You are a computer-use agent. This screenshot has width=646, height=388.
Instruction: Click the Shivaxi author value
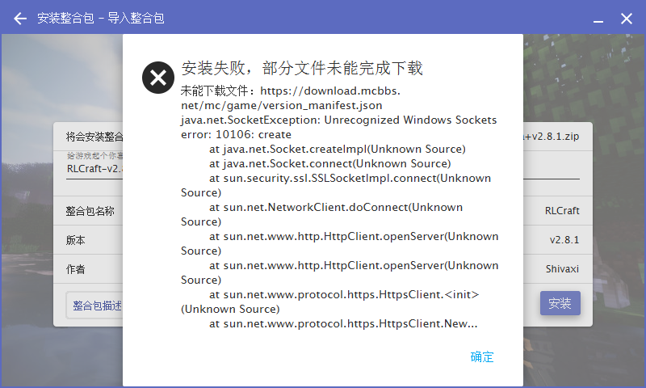(x=562, y=269)
